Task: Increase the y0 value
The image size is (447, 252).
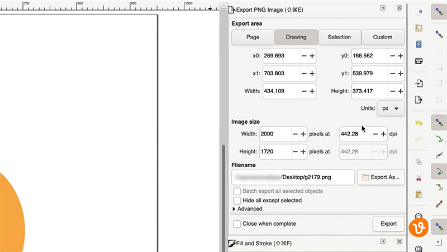Action: pyautogui.click(x=401, y=56)
